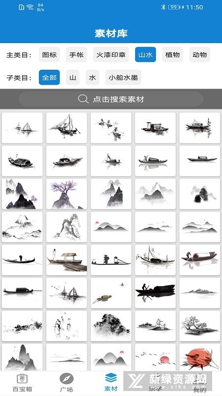Tap the Wi-Fi status icon
The image size is (222, 396).
(30, 7)
